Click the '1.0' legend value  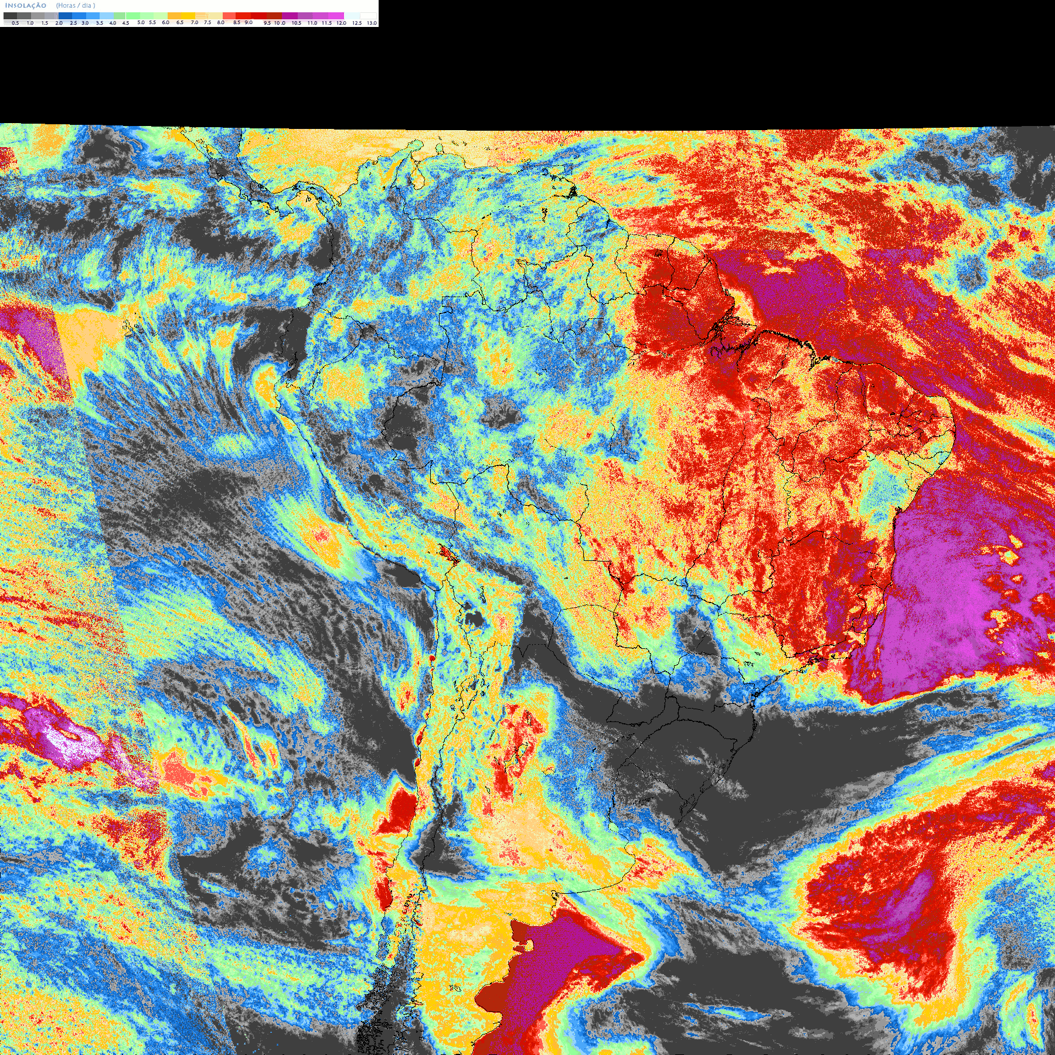tap(30, 23)
